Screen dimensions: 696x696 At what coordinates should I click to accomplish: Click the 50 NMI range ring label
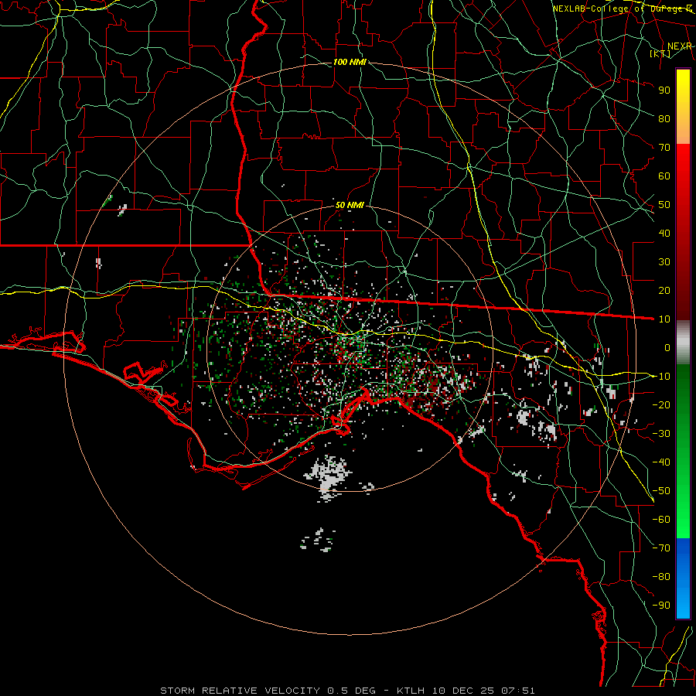tap(350, 205)
